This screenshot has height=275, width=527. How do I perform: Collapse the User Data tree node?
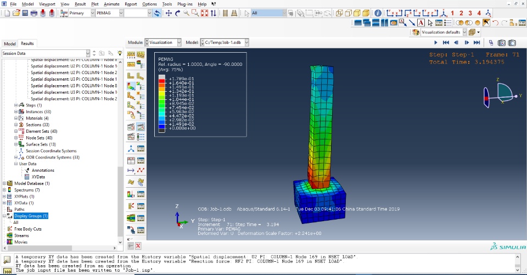click(x=16, y=164)
